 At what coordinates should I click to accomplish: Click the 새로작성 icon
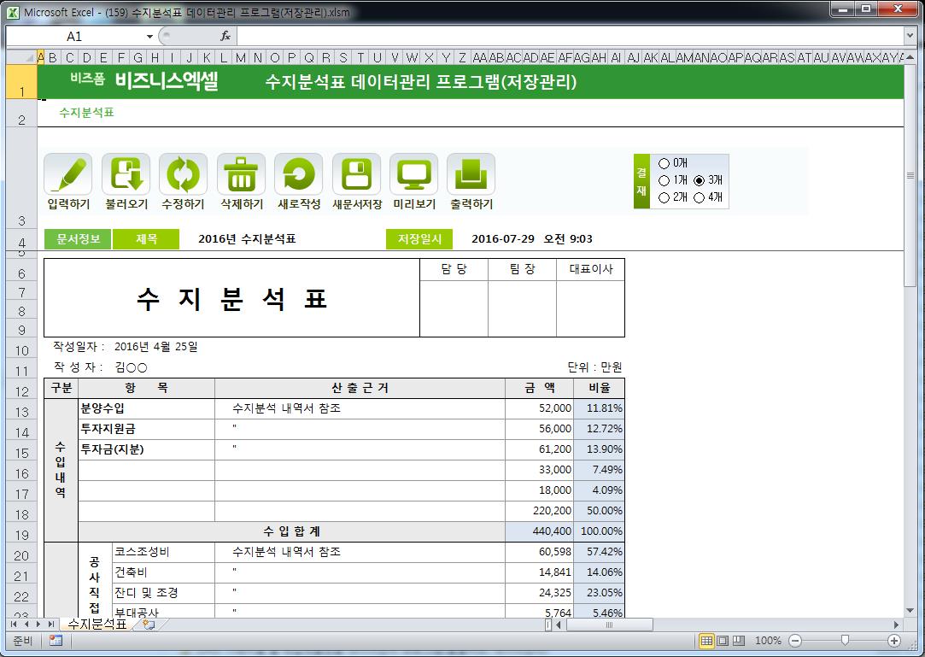(x=298, y=175)
